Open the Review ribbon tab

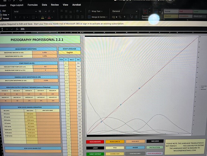click(55, 5)
